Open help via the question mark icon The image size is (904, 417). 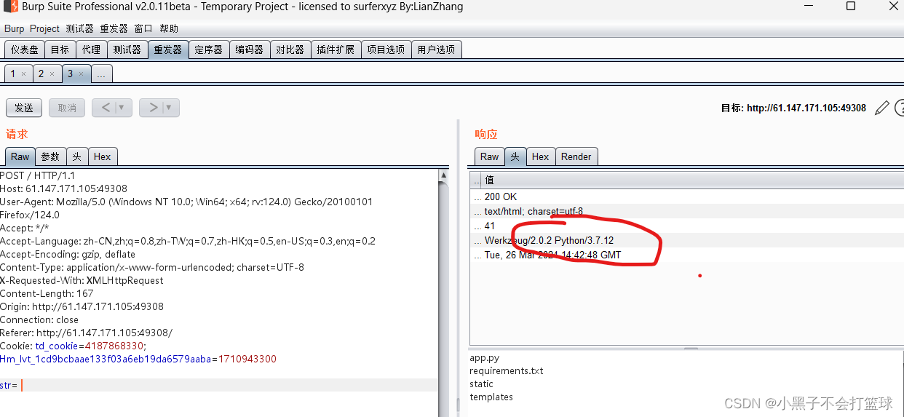900,108
